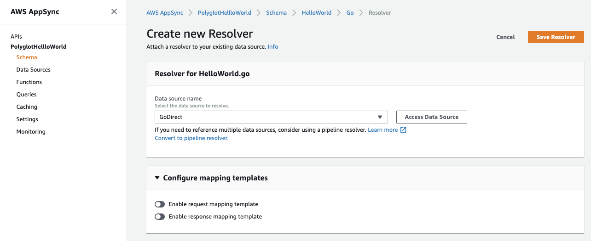Enable request mapping template toggle
Screen dimensions: 591x241
(x=160, y=204)
